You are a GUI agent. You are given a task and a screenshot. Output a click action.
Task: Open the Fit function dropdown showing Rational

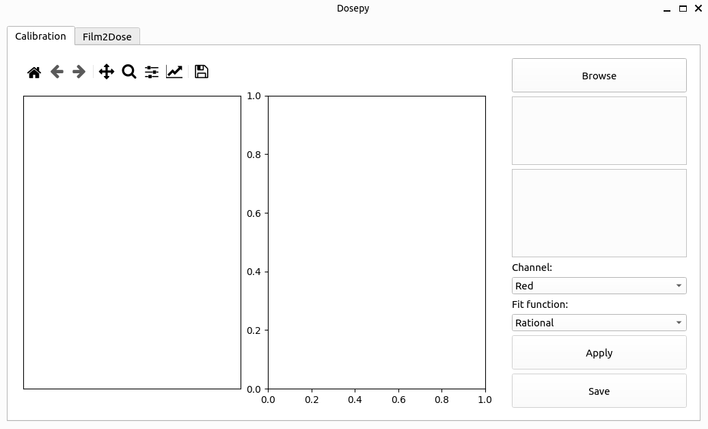599,323
